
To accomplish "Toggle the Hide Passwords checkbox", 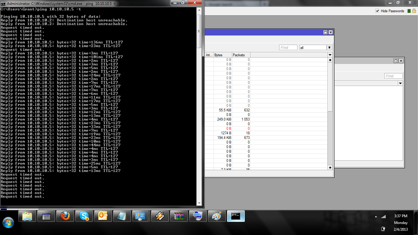I will [377, 11].
